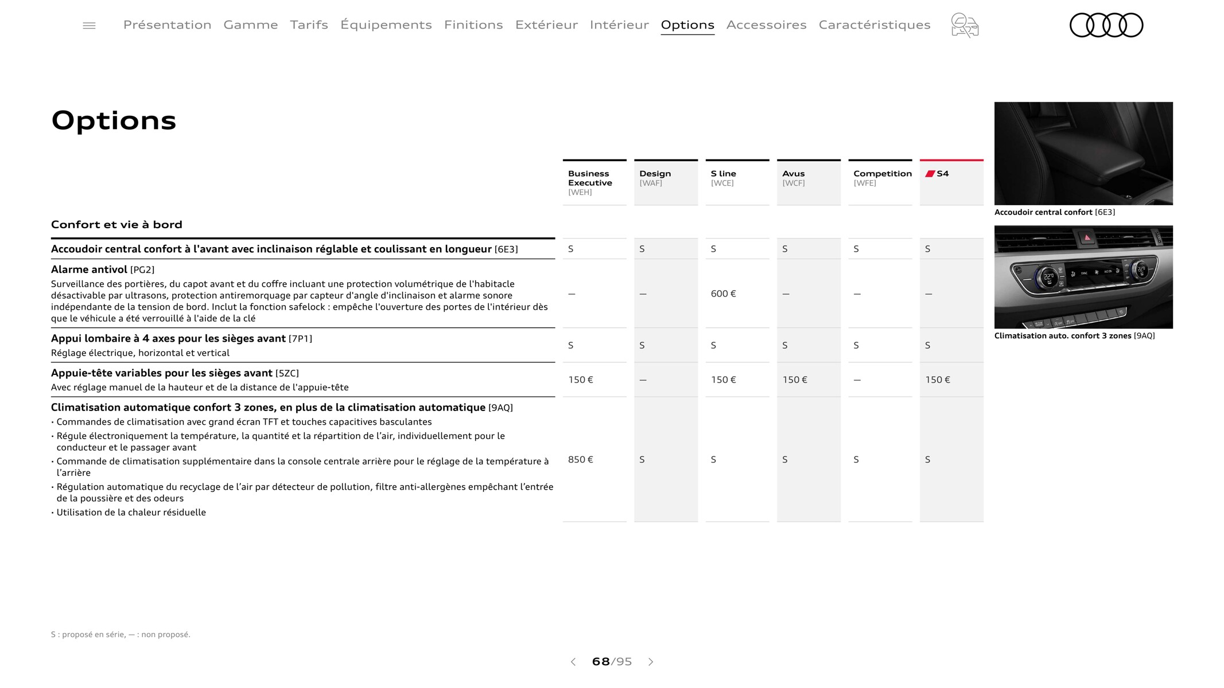Select the Design [WAF] column header
The image size is (1224, 688).
coord(666,182)
